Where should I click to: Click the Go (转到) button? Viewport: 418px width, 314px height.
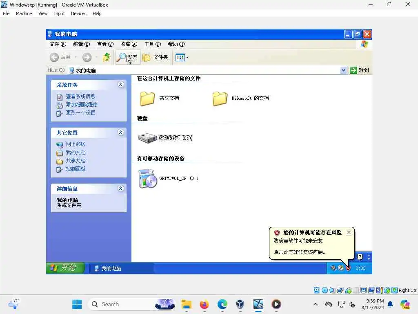tap(360, 70)
